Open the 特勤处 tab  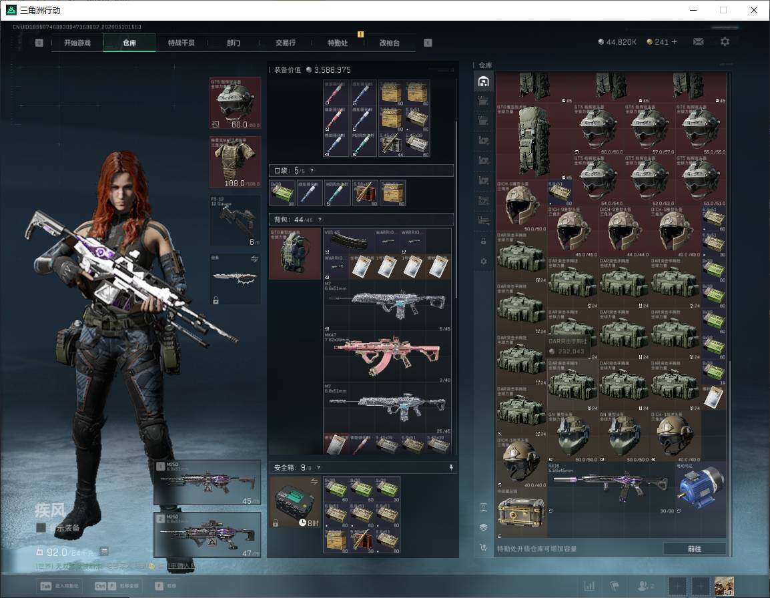click(x=338, y=43)
